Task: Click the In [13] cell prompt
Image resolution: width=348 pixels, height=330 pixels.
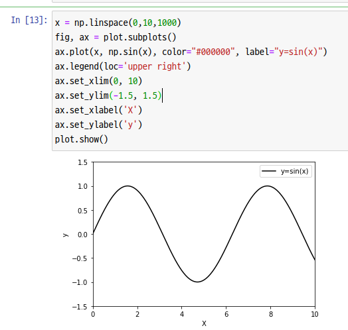Action: (29, 20)
